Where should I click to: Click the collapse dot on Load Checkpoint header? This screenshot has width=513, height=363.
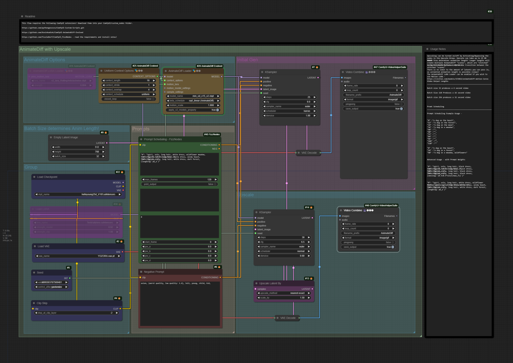pyautogui.click(x=34, y=177)
